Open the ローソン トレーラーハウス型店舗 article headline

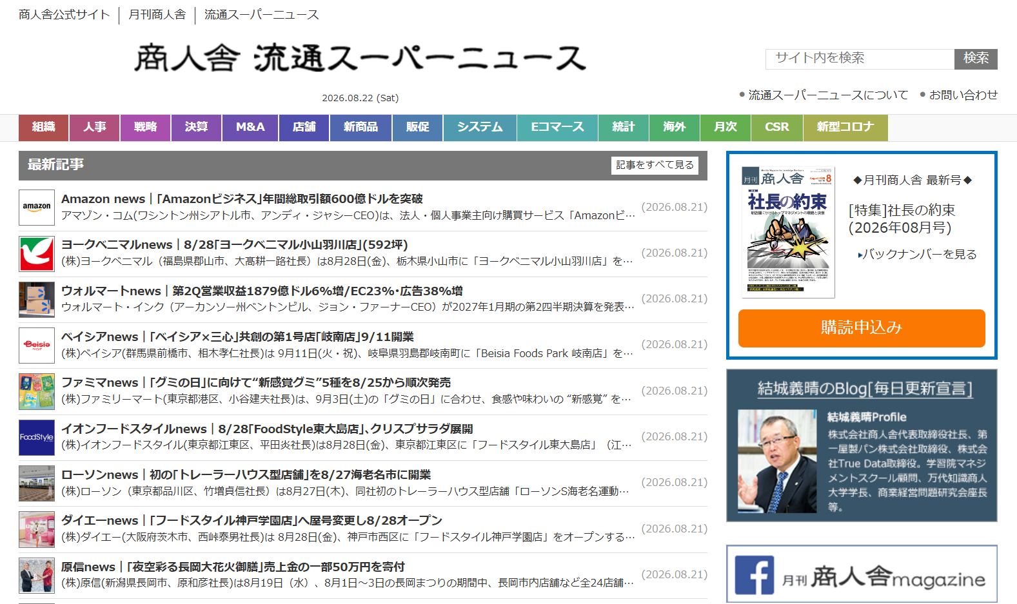[x=246, y=475]
